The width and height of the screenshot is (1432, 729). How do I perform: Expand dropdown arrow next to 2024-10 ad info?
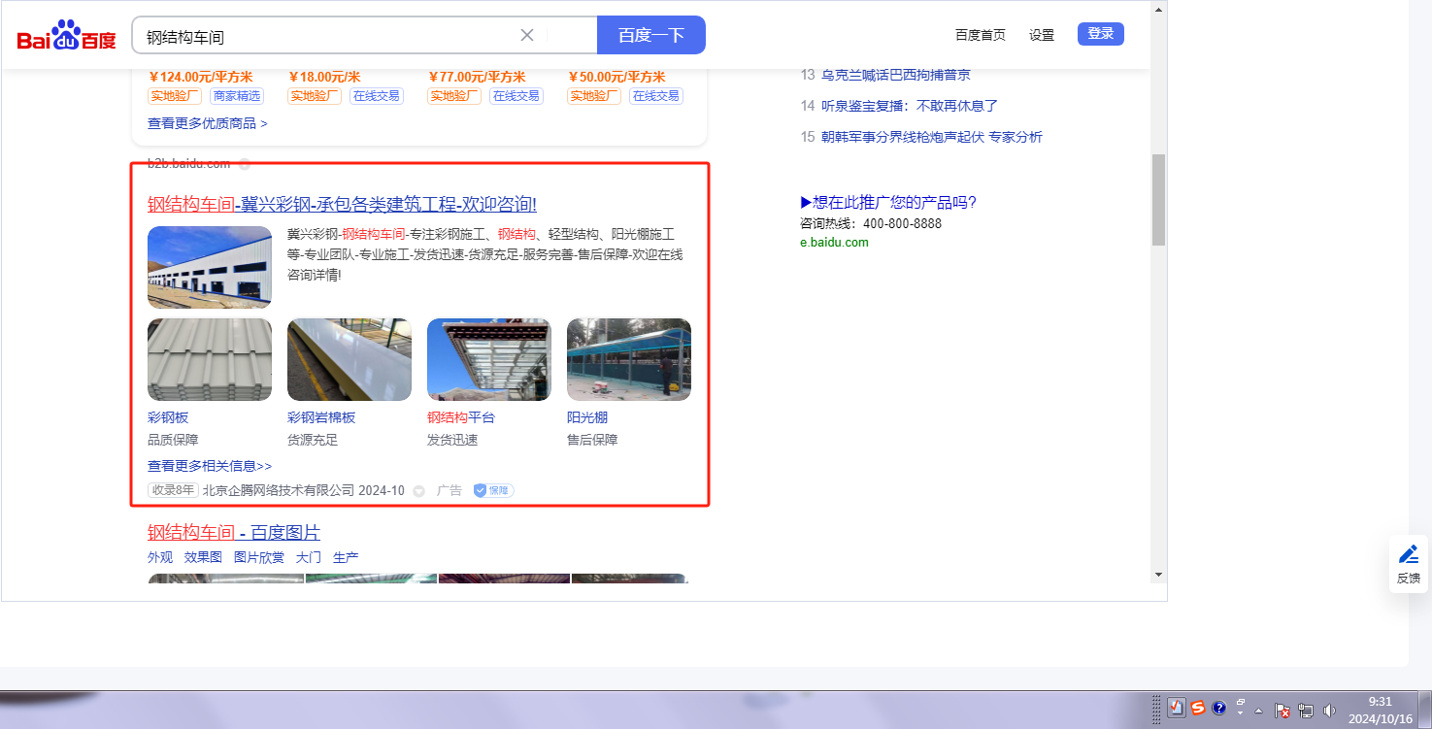pyautogui.click(x=418, y=491)
